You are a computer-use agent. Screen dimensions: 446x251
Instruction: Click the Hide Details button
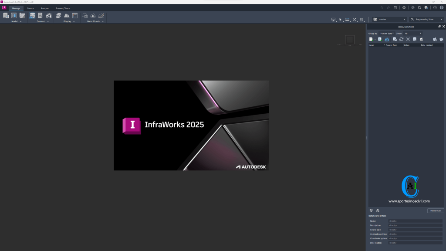[x=435, y=210]
